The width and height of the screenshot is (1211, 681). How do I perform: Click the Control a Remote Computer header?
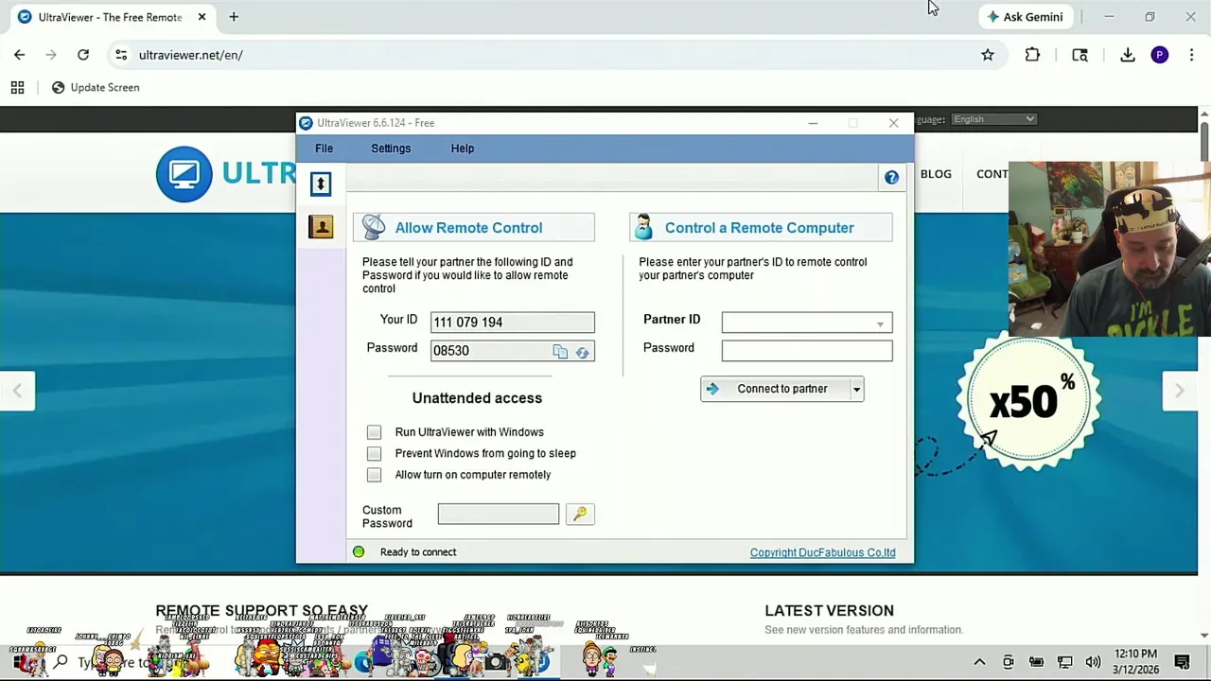[x=761, y=227]
